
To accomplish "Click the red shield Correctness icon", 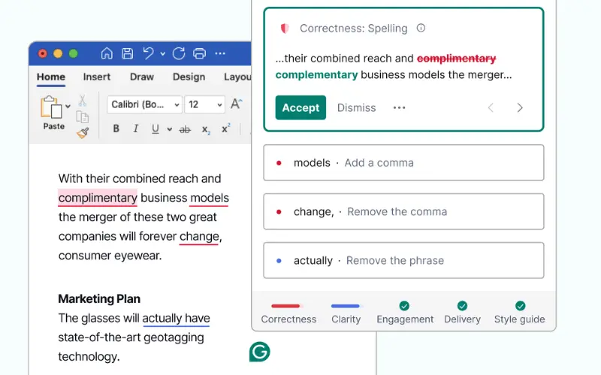I will coord(285,28).
